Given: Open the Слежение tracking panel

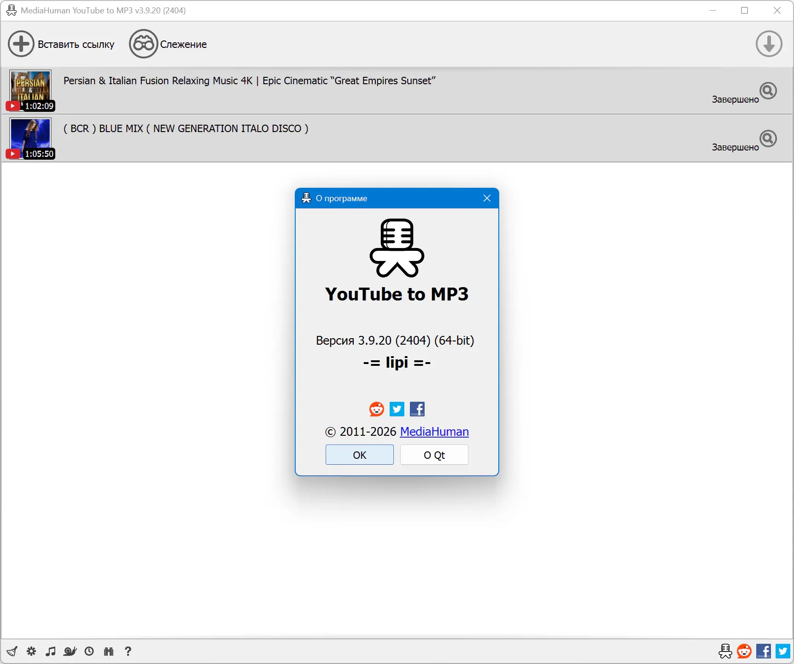Looking at the screenshot, I should tap(168, 44).
